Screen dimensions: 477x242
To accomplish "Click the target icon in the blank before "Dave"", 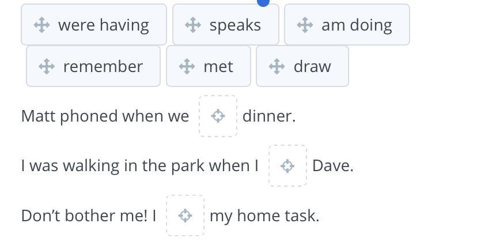I will click(287, 166).
